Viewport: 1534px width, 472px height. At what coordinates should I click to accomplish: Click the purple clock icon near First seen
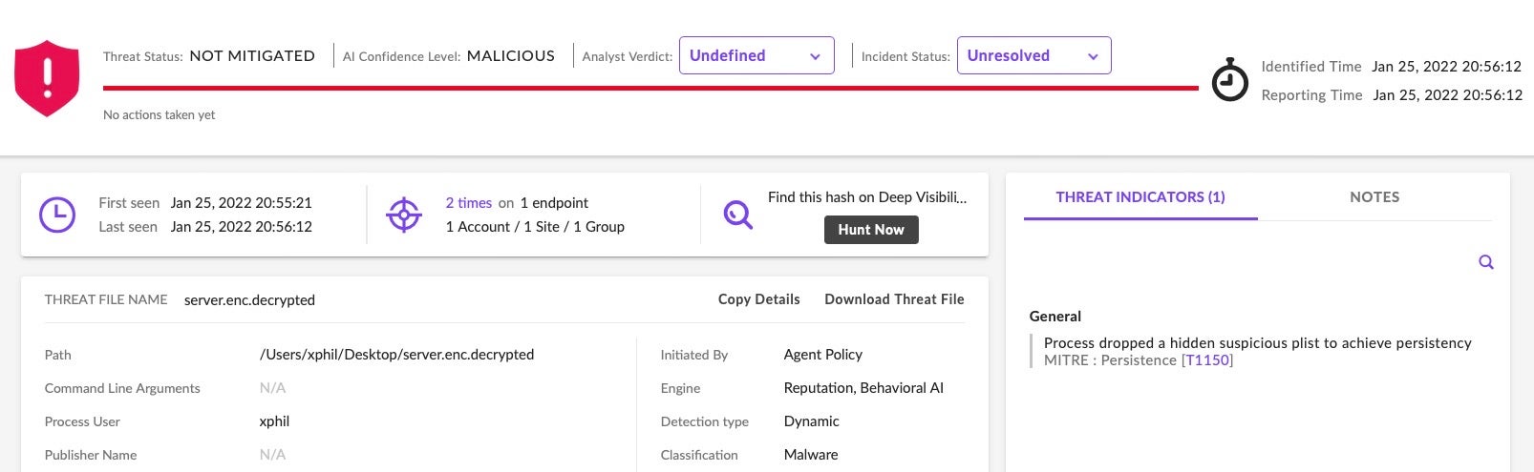coord(57,215)
